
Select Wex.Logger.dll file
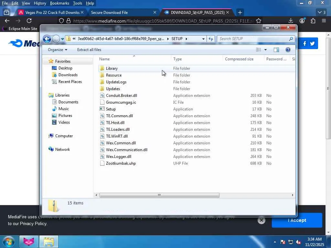click(x=119, y=157)
